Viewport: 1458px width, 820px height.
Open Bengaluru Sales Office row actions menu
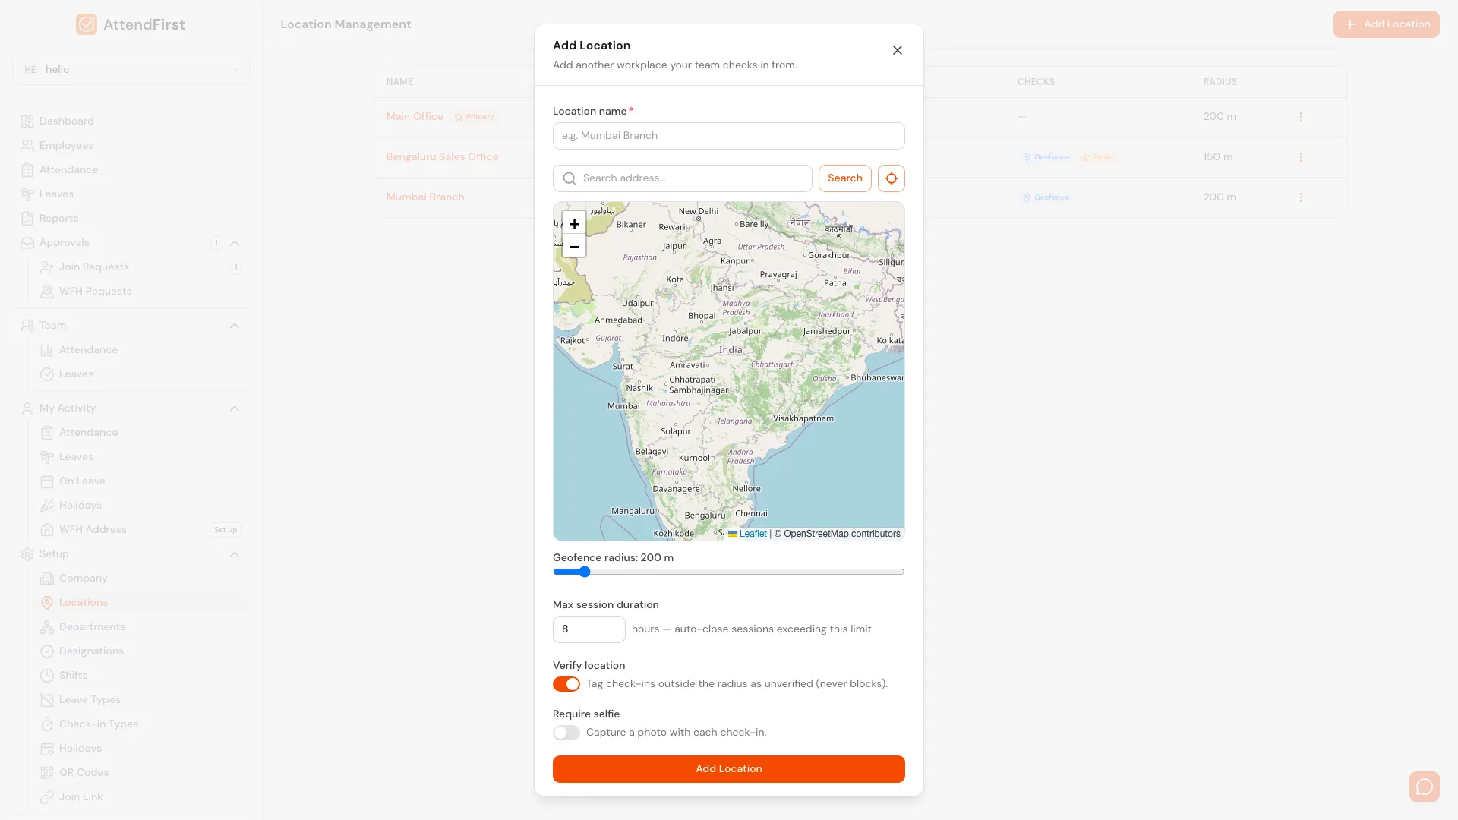pyautogui.click(x=1301, y=157)
